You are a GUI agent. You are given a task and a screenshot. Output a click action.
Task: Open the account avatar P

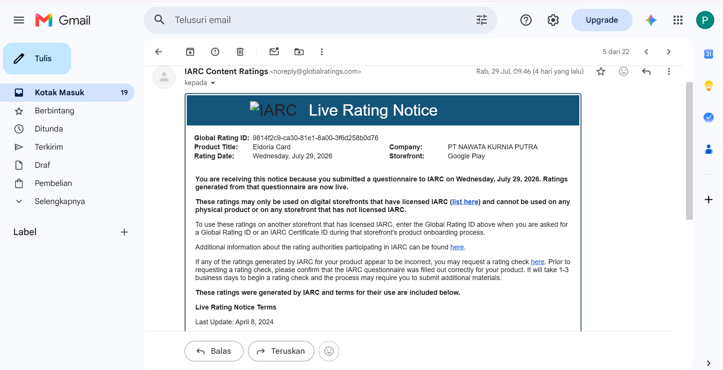coord(705,20)
